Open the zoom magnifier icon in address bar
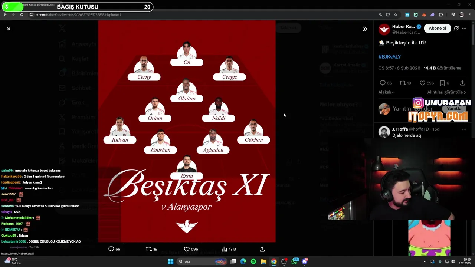 pyautogui.click(x=380, y=15)
